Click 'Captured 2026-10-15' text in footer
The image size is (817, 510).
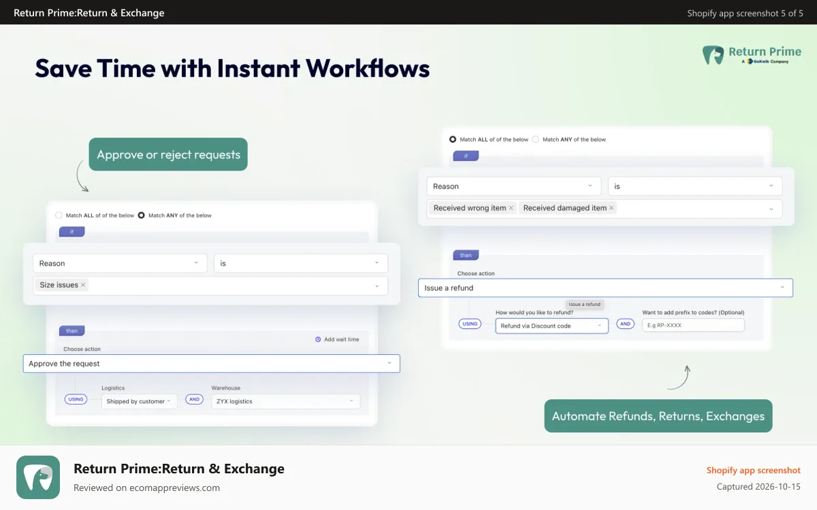tap(758, 487)
